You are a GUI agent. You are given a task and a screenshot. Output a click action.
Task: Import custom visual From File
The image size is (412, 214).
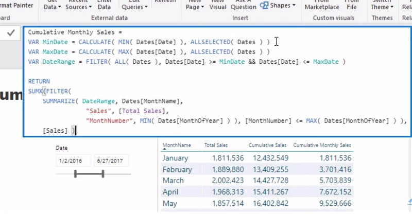click(352, 5)
